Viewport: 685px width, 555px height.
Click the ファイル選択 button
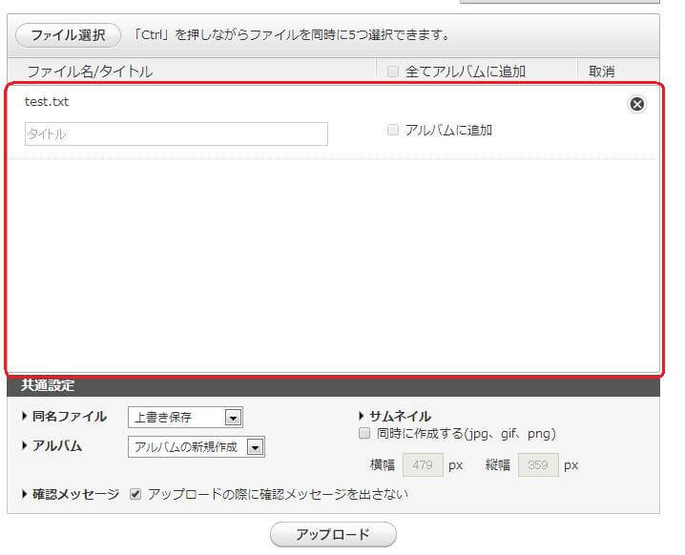[68, 35]
